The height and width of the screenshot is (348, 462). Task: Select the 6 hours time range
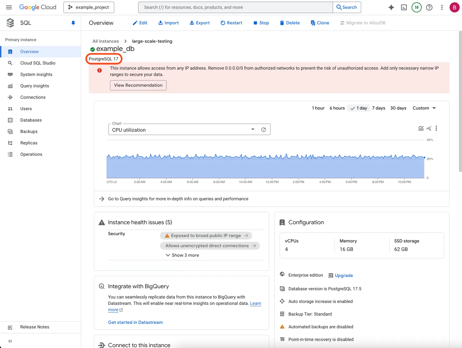(337, 108)
